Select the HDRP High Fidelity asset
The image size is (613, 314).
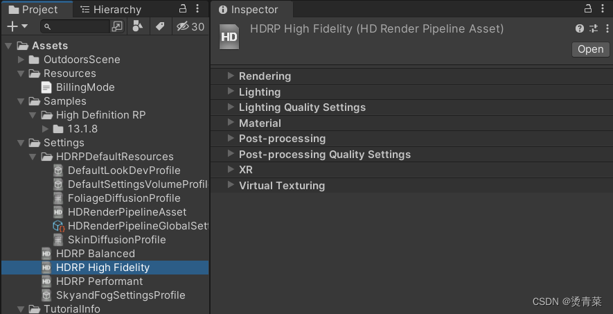105,268
